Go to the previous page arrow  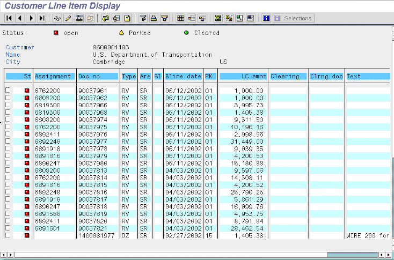pos(20,18)
